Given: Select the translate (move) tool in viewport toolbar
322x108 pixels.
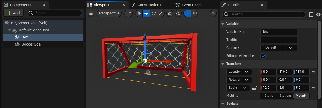Looking at the screenshot, I should tap(146, 13).
